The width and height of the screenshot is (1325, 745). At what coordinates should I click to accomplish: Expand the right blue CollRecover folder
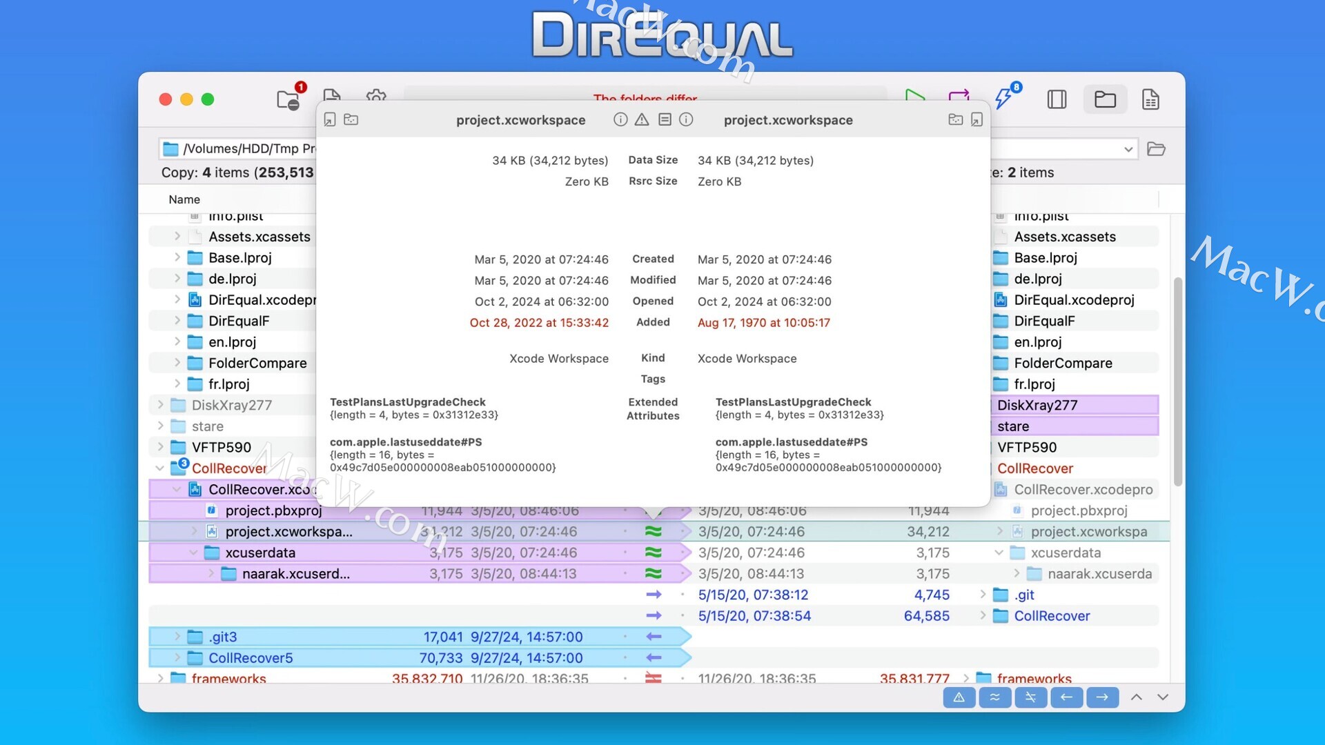point(983,616)
